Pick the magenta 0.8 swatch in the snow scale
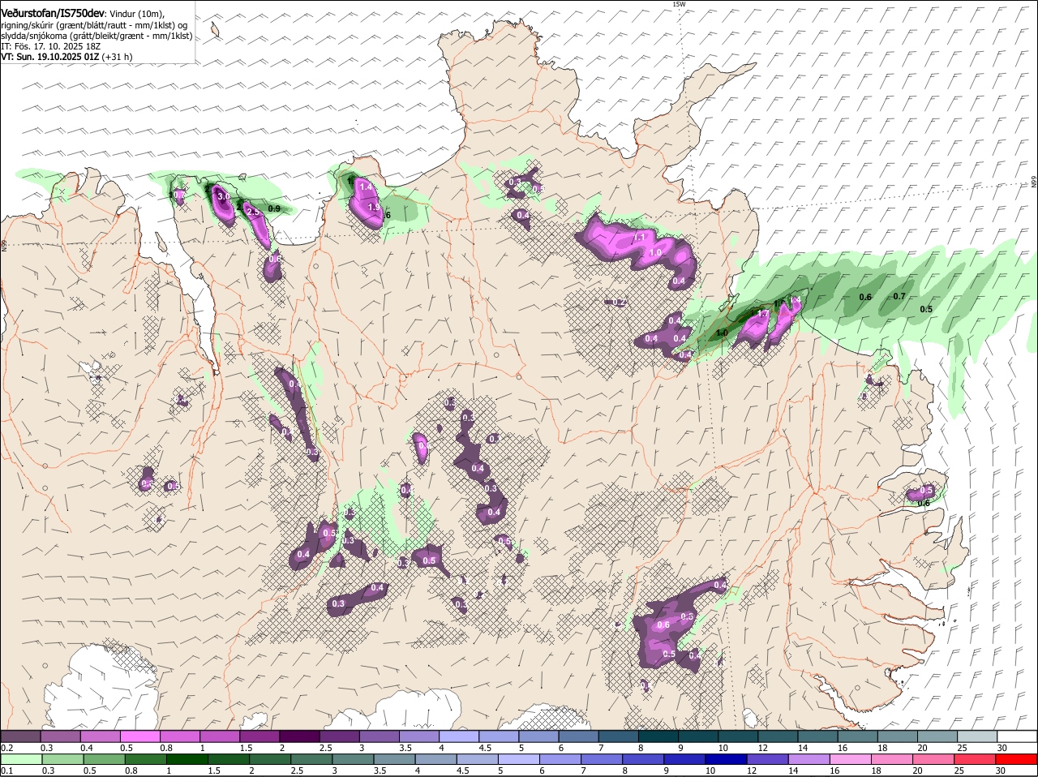Screen dimensions: 1038x777 pyautogui.click(x=181, y=736)
